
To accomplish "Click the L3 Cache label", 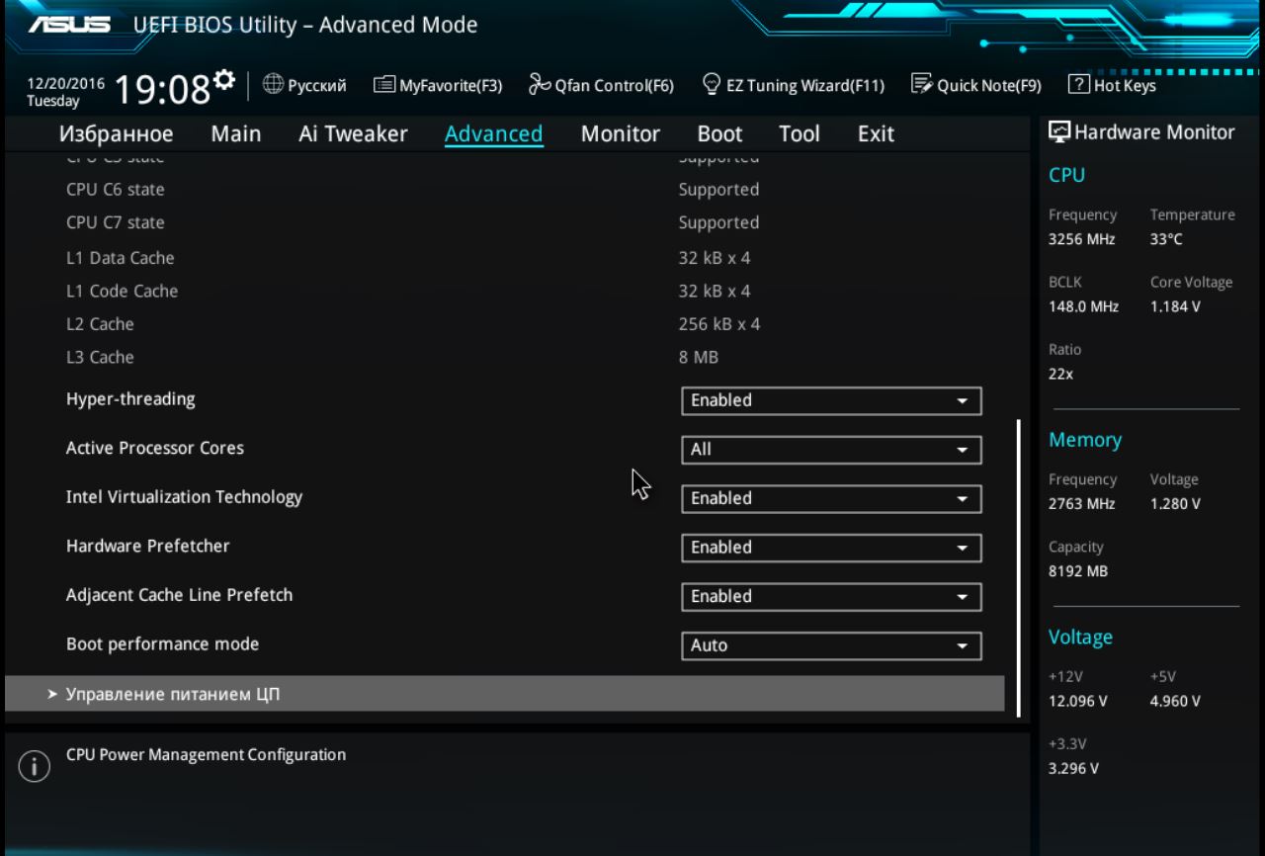I will [100, 358].
